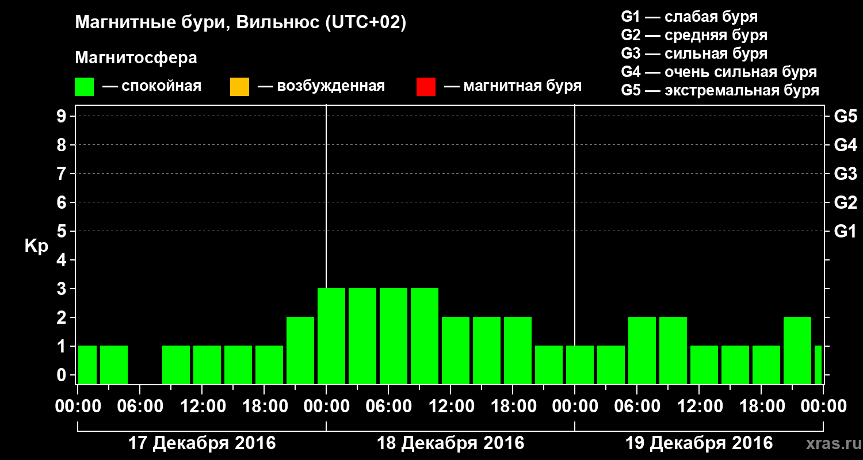The height and width of the screenshot is (460, 863).
Task: Click the '19 Декабря 2016' date label
Action: (x=699, y=443)
